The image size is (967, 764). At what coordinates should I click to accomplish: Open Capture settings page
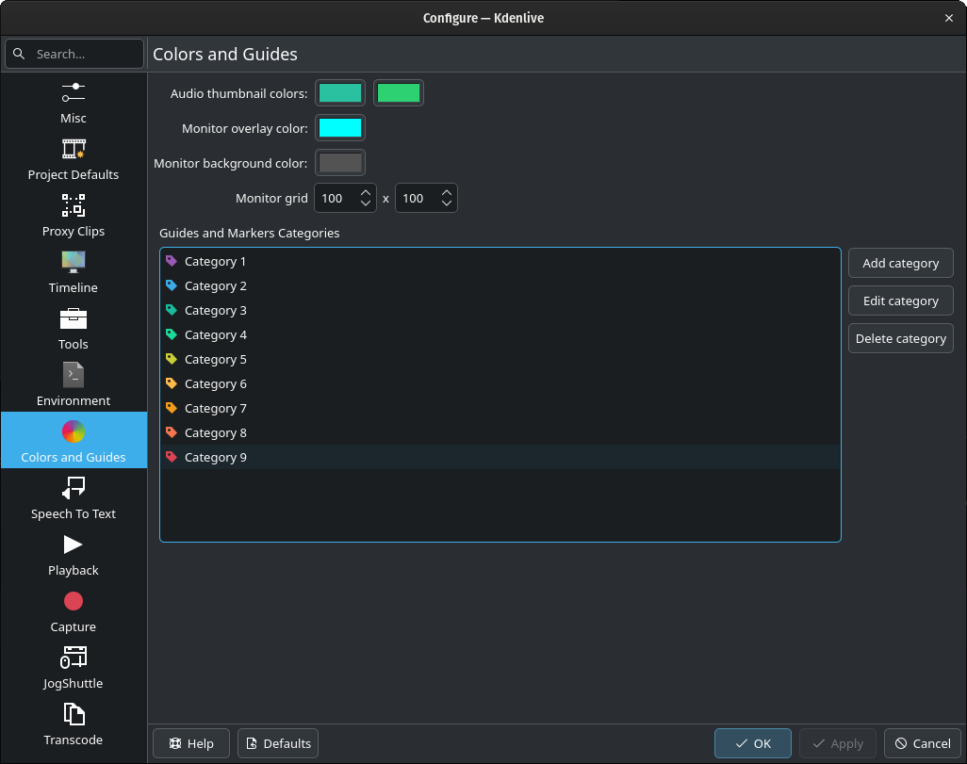(74, 611)
